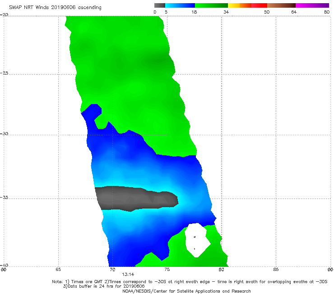Click the longitude axis label '75'

coord(167,270)
